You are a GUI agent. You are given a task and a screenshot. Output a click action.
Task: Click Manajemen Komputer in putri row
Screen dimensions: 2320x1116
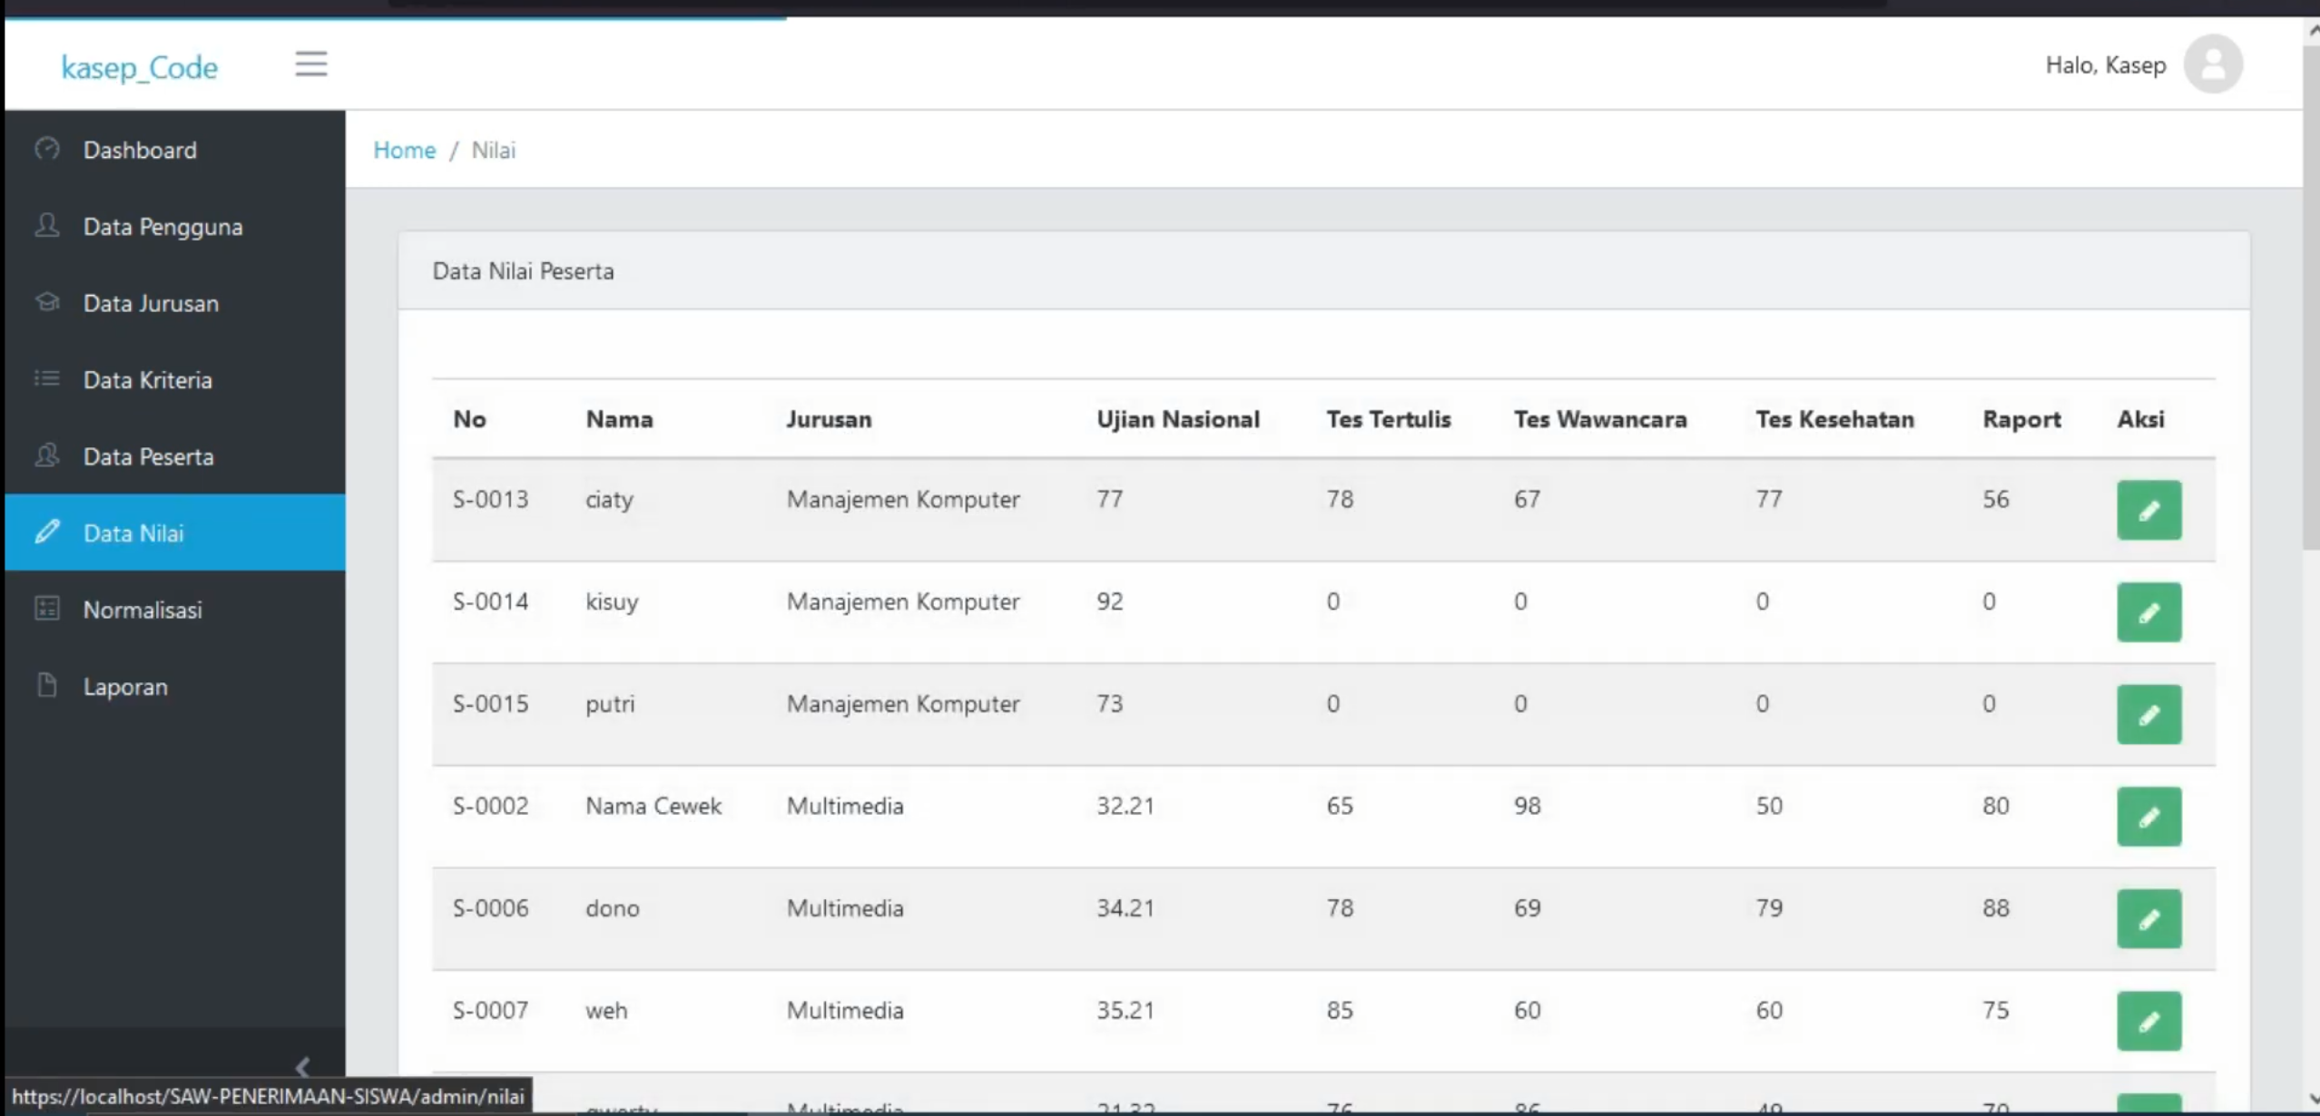click(903, 704)
